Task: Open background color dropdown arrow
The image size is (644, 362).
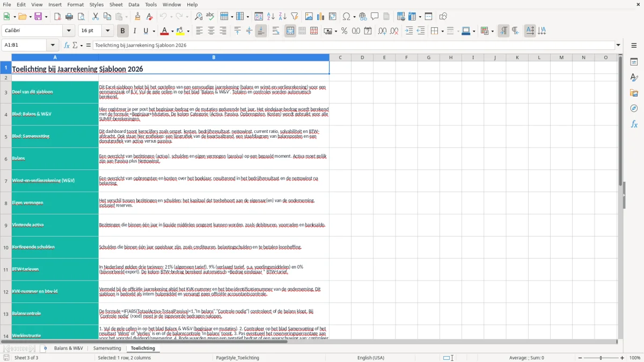Action: click(x=188, y=31)
